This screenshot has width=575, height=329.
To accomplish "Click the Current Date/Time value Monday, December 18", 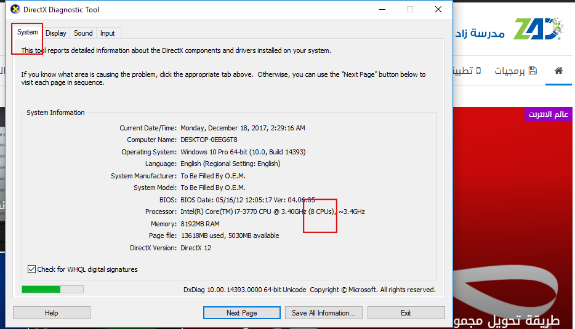I will [x=243, y=128].
